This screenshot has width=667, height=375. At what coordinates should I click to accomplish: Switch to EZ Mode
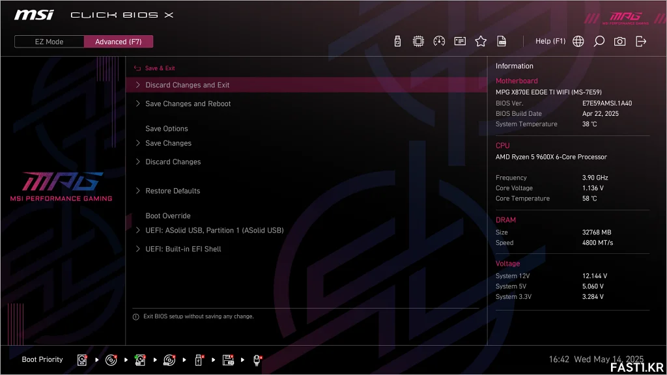click(49, 42)
